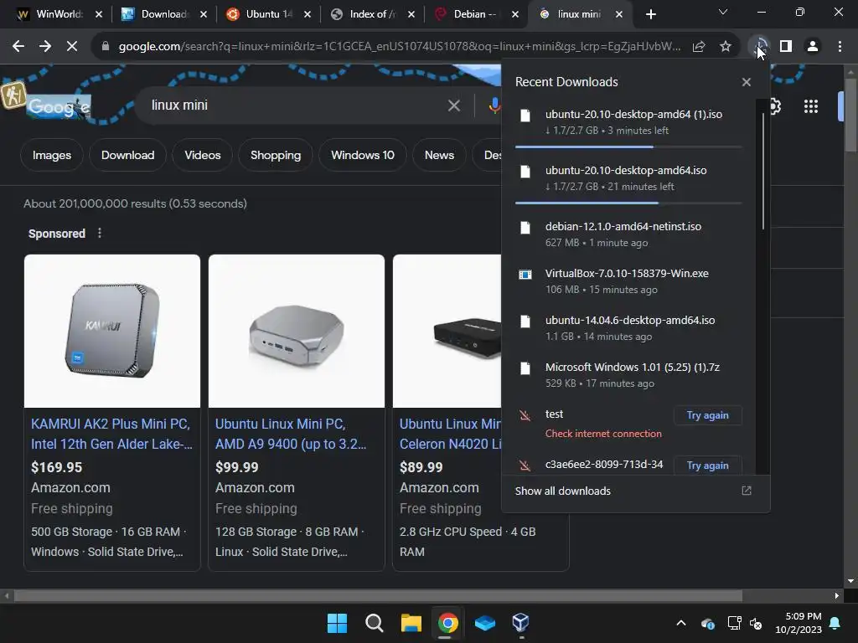Toggle the downloads toolbar icon
858x643 pixels.
pos(759,47)
